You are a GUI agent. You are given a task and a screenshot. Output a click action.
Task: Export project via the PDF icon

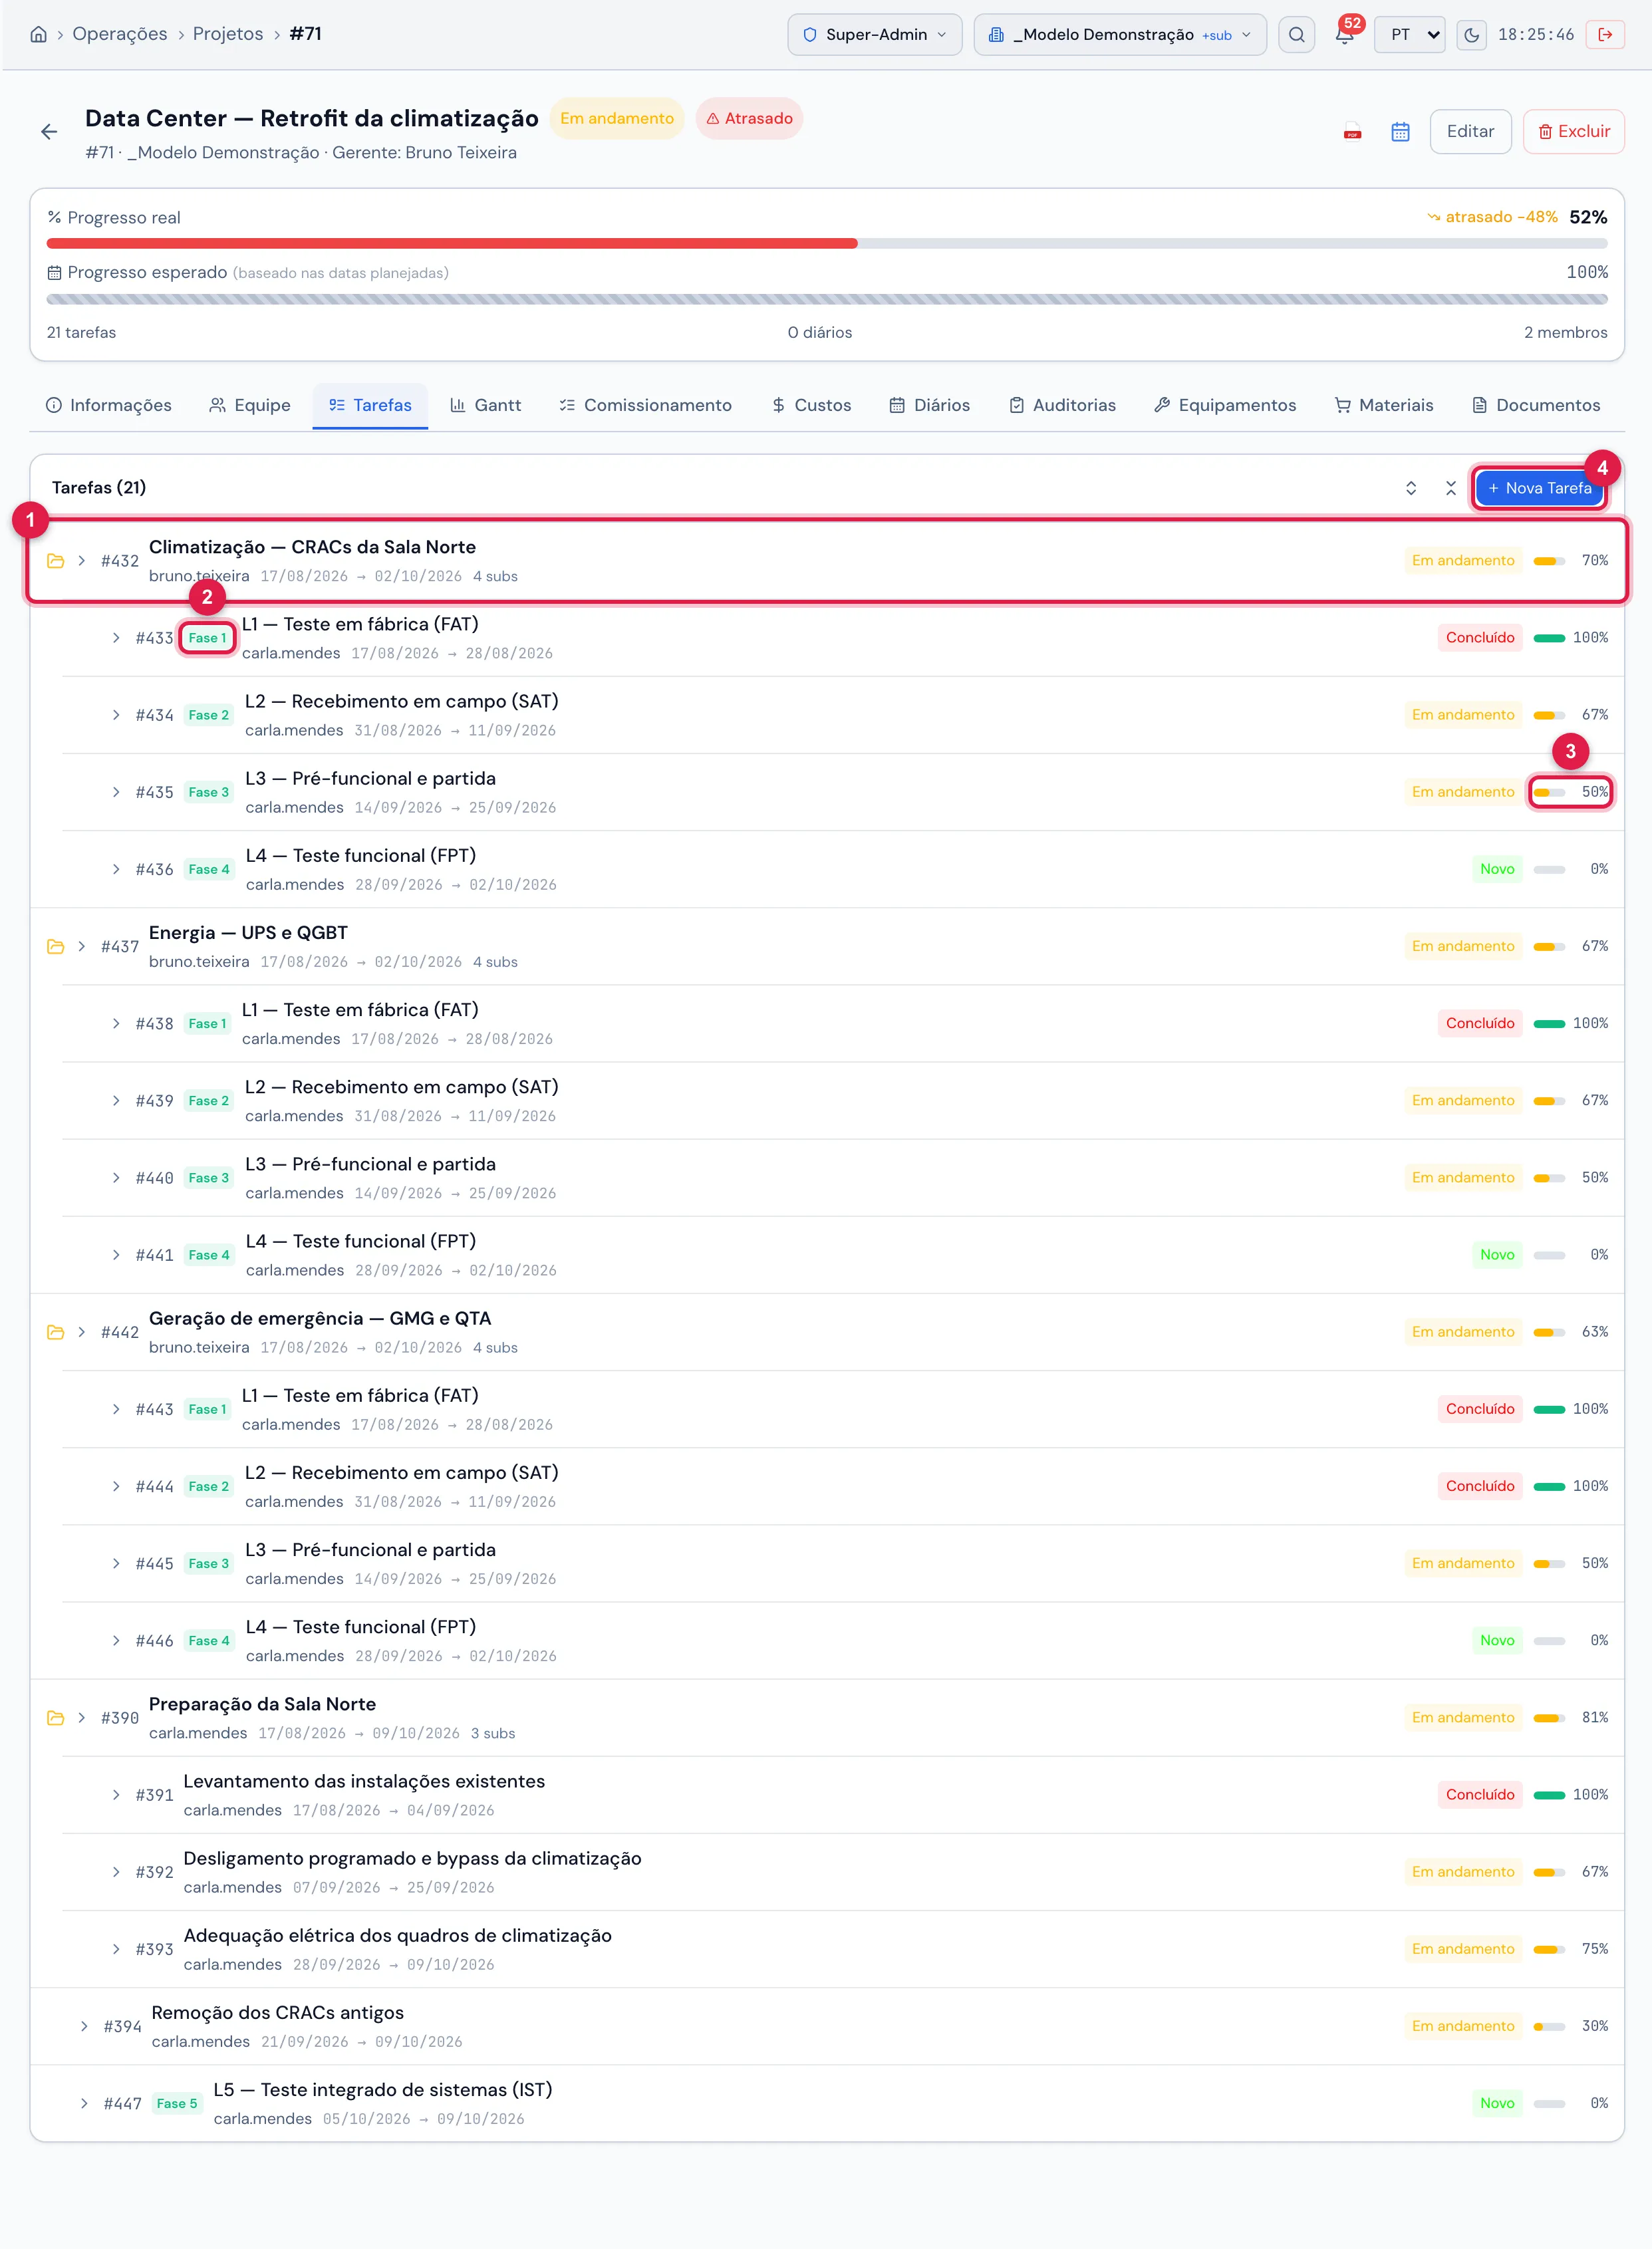pos(1352,132)
